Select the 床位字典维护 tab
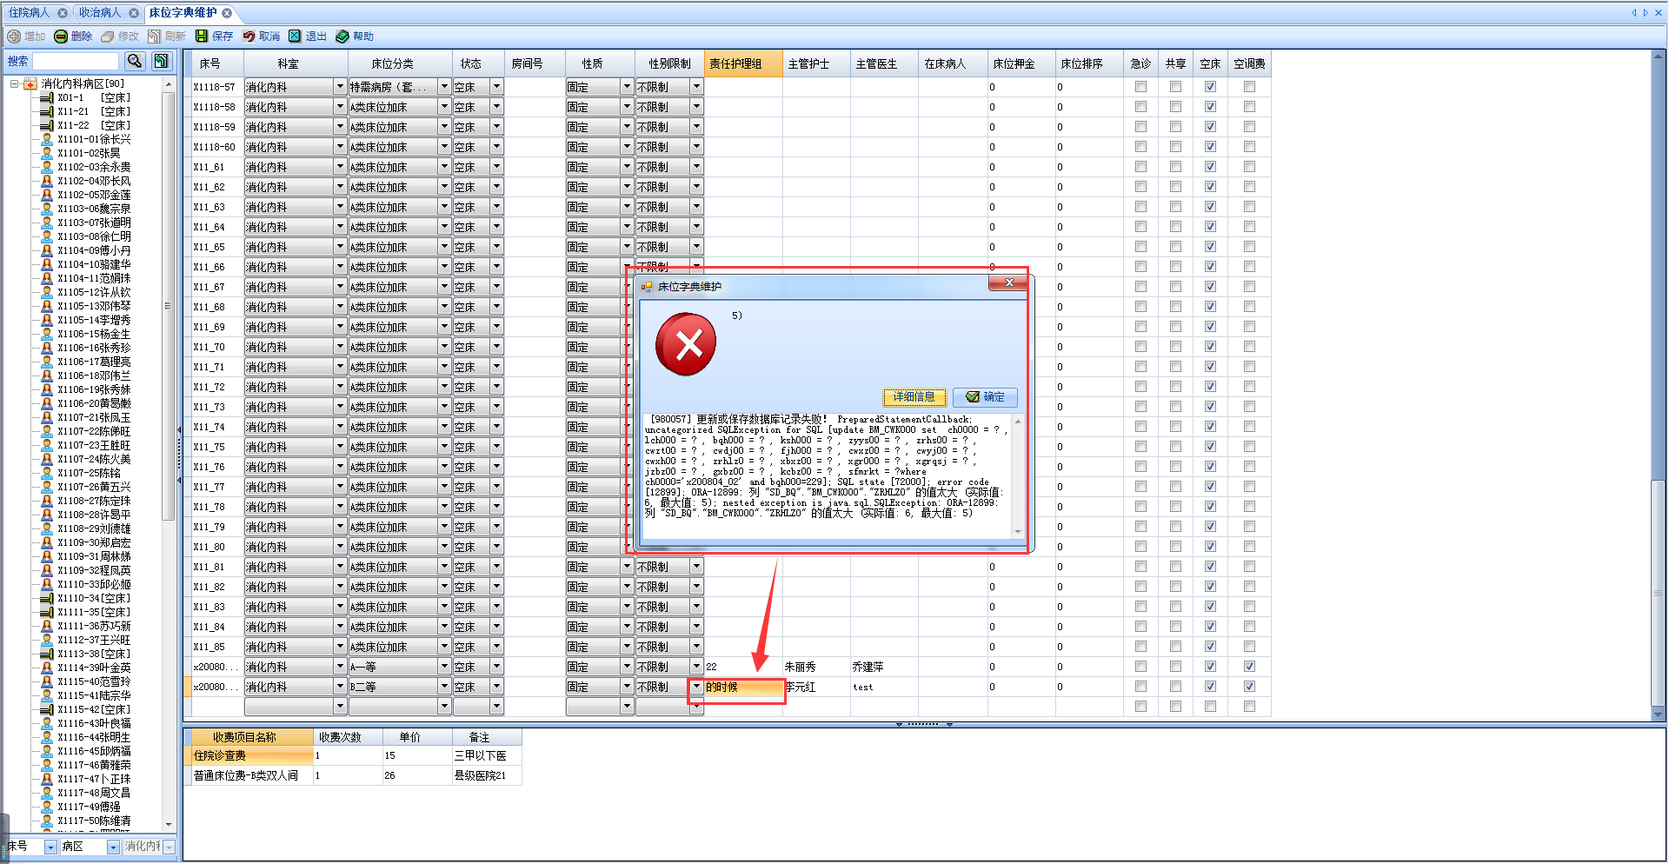Image resolution: width=1669 pixels, height=864 pixels. point(183,13)
